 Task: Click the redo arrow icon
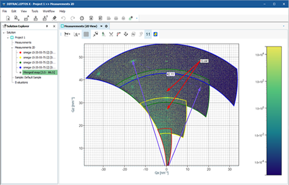click(73, 18)
